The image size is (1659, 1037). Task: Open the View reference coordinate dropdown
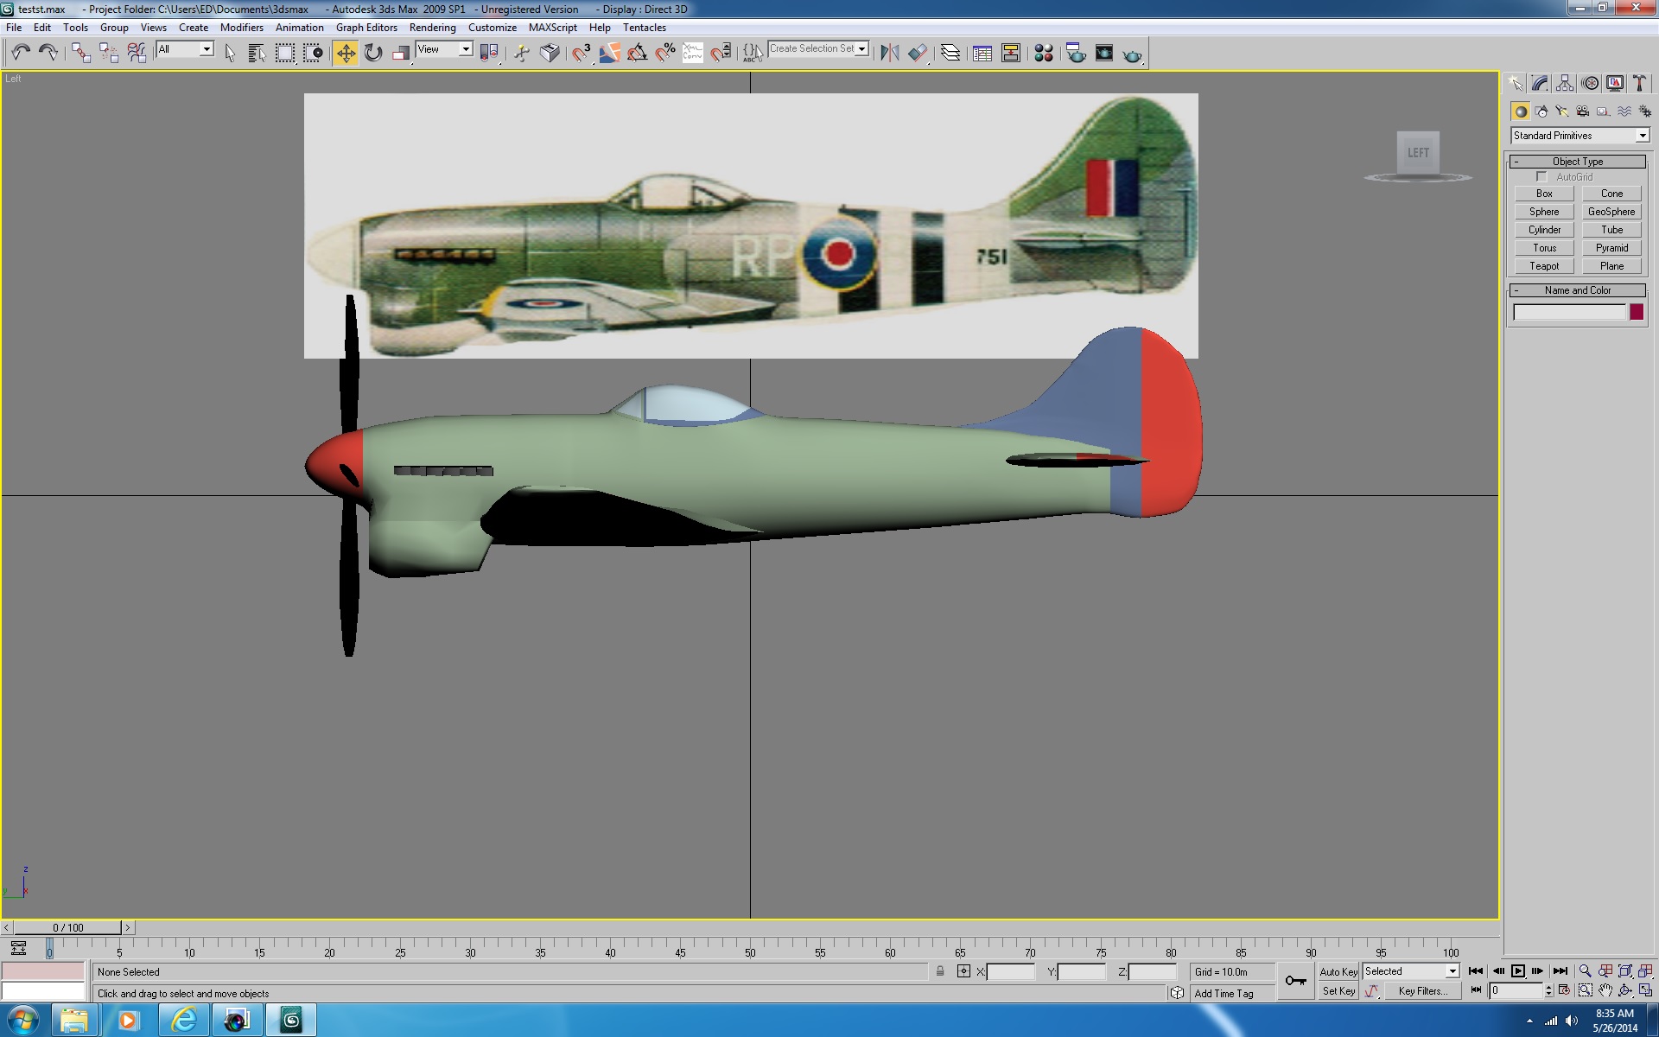pos(444,50)
